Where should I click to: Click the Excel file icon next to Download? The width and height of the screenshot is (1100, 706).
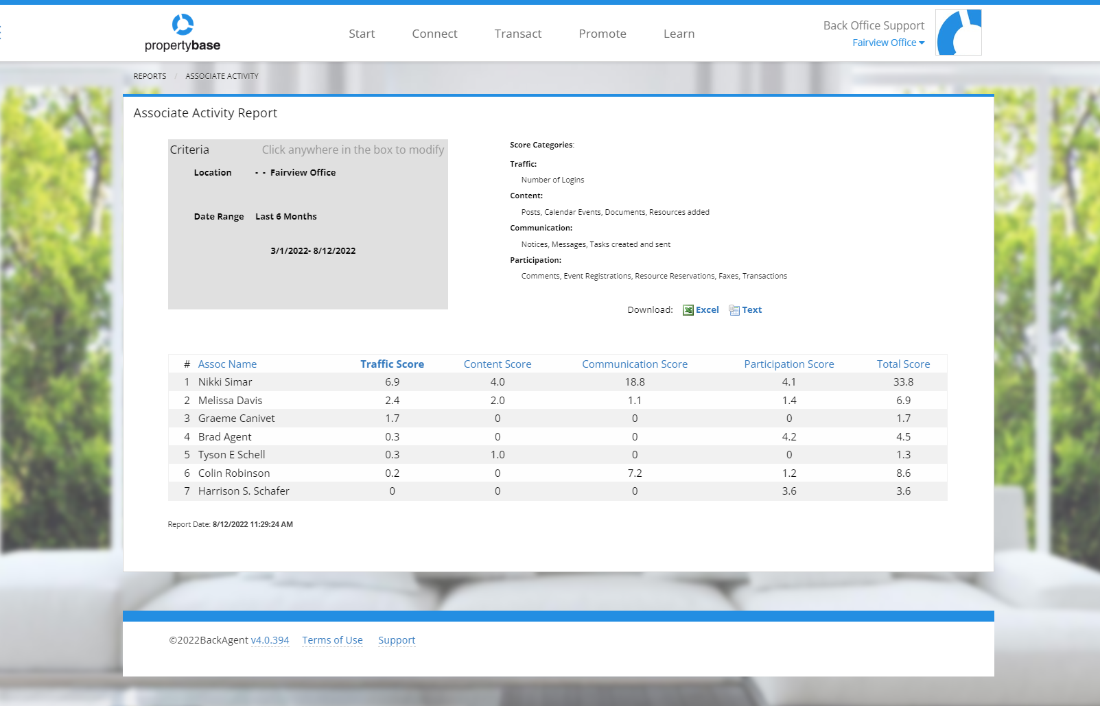pos(687,309)
